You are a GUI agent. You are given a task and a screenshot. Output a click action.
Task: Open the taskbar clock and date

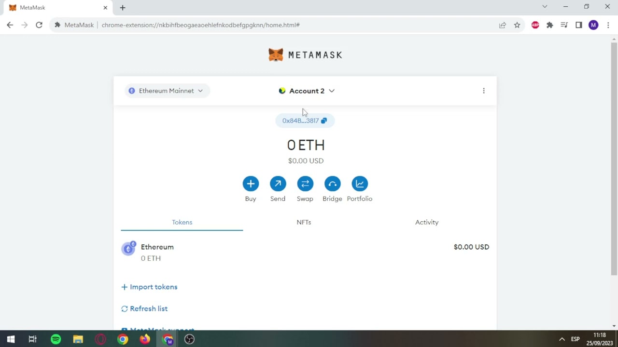(600, 339)
